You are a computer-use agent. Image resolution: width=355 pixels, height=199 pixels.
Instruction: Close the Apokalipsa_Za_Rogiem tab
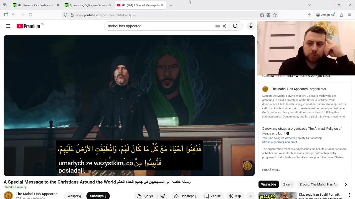110,5
